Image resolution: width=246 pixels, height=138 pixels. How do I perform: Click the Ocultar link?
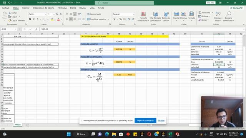pyautogui.click(x=161, y=120)
